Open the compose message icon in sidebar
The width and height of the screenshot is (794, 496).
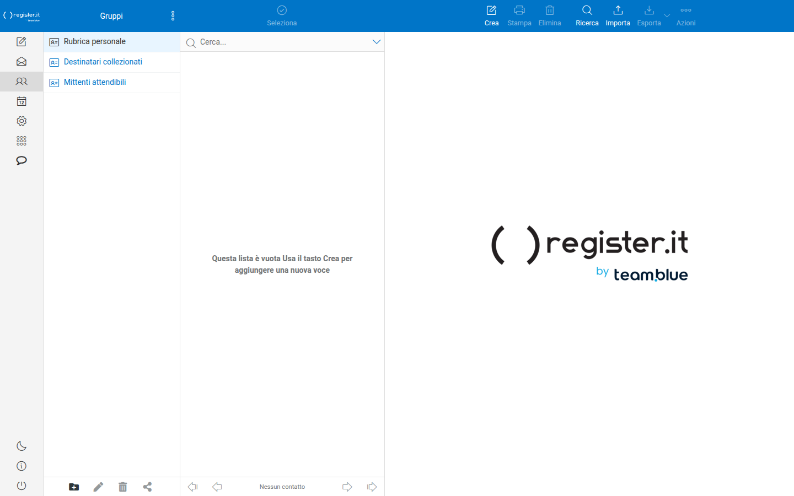[22, 42]
